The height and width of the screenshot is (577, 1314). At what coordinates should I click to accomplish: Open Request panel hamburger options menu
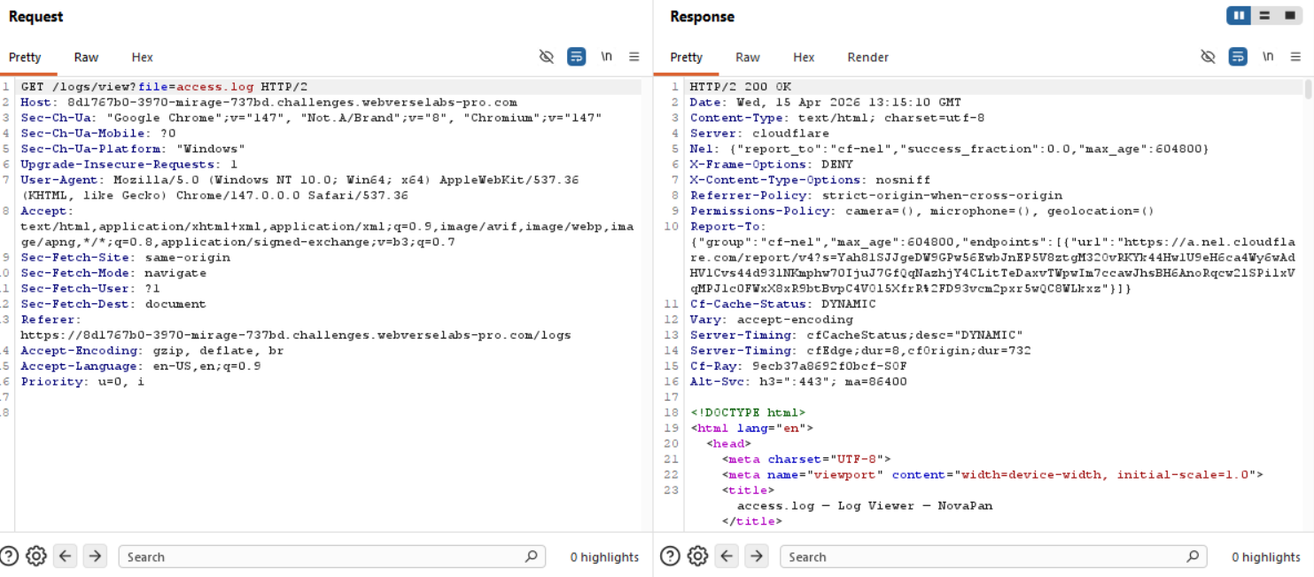click(634, 57)
